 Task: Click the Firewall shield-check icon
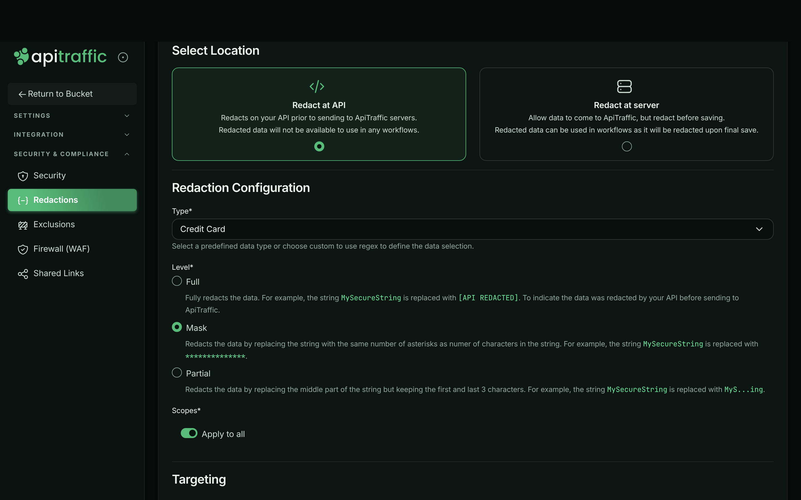point(23,249)
